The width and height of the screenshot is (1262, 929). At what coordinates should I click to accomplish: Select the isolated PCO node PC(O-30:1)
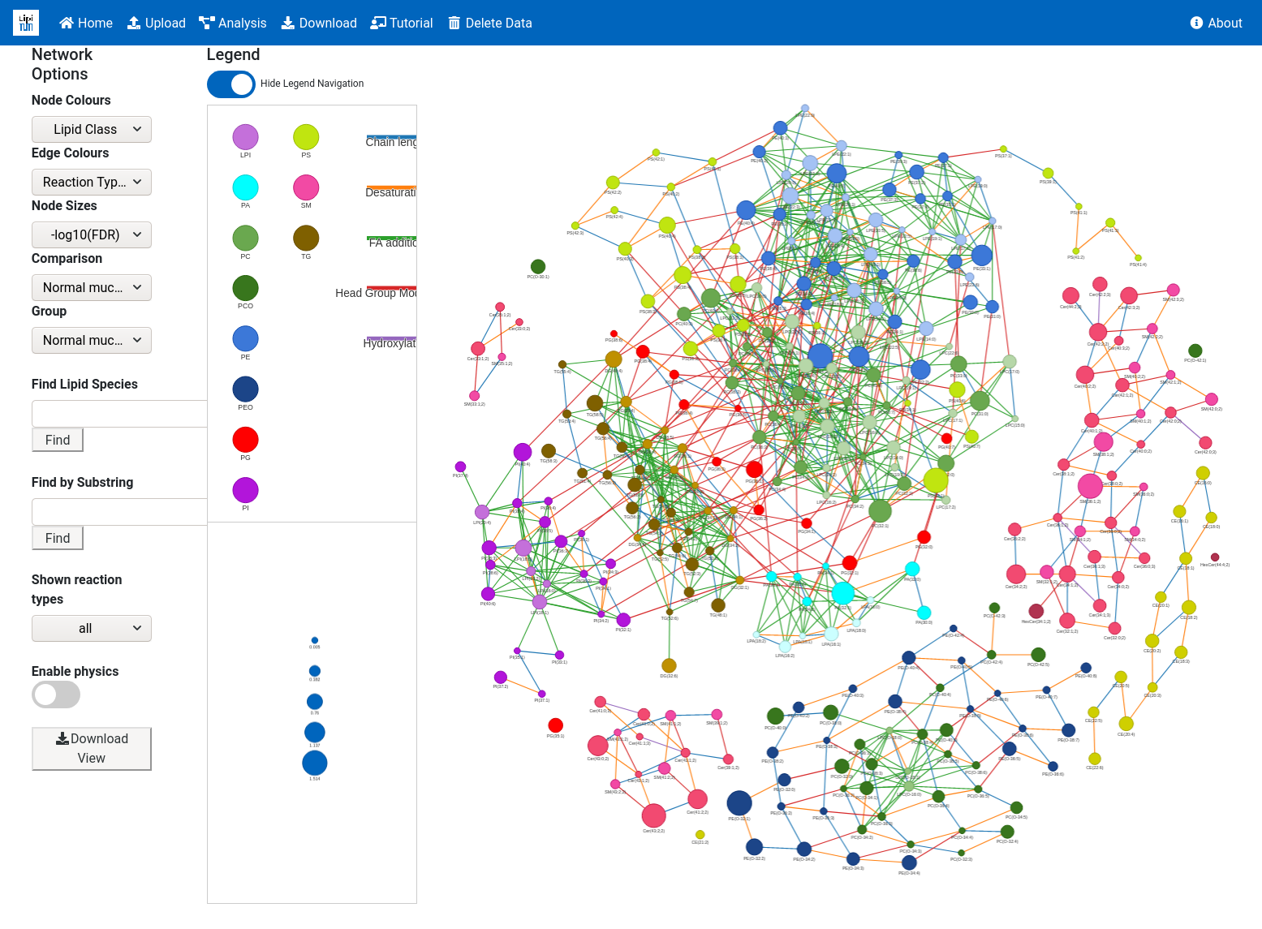pos(538,267)
